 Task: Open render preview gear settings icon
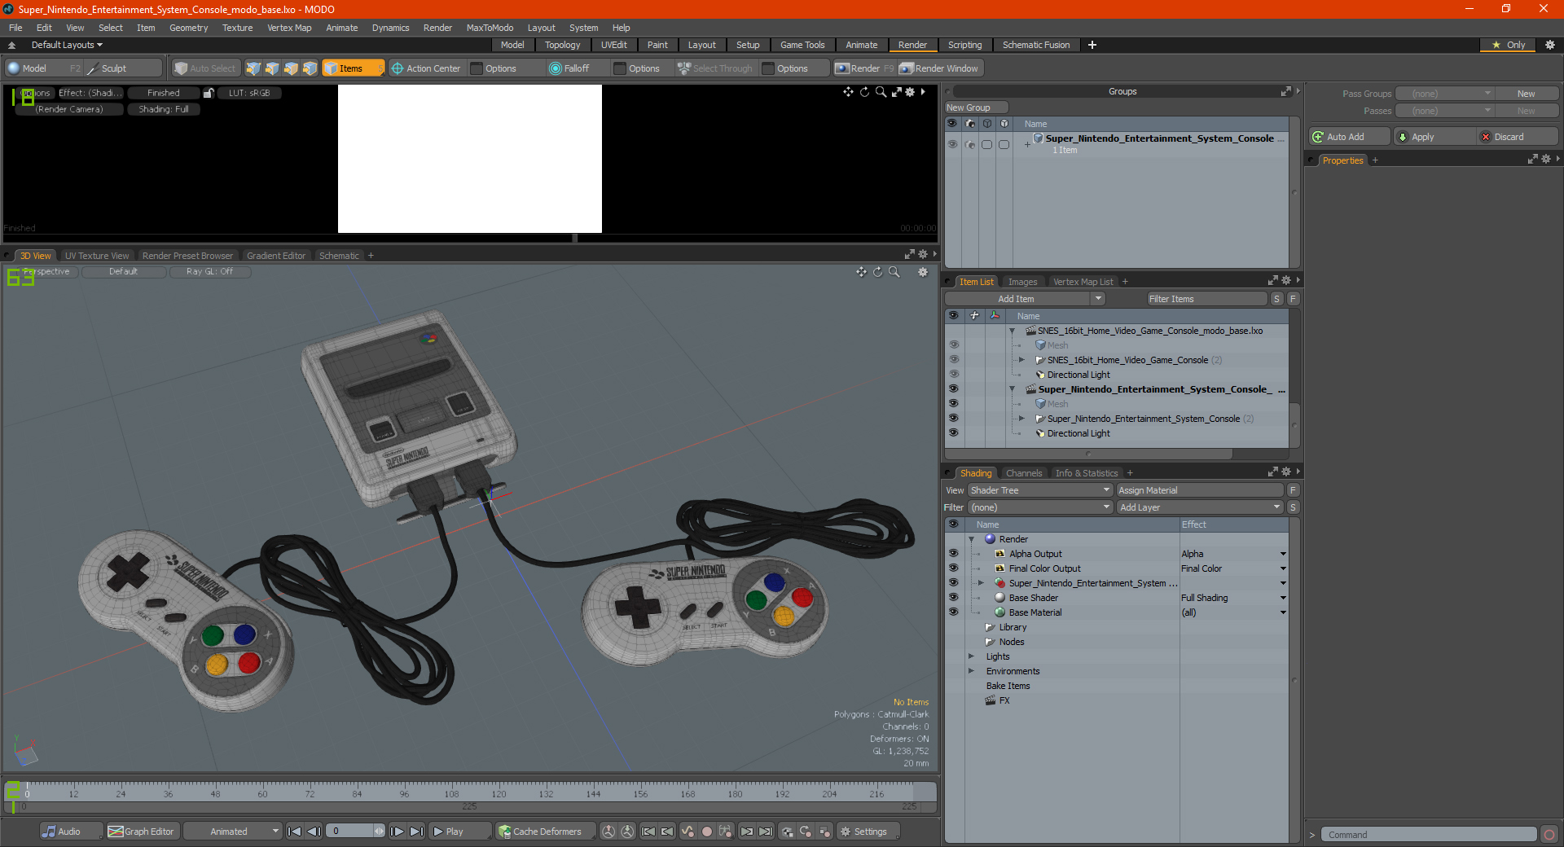[x=910, y=92]
